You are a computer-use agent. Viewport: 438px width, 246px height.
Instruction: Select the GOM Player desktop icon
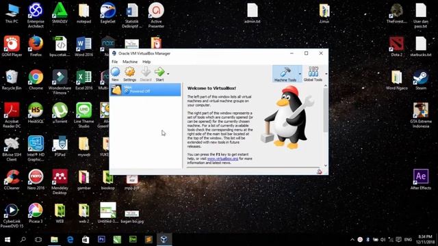tap(12, 46)
